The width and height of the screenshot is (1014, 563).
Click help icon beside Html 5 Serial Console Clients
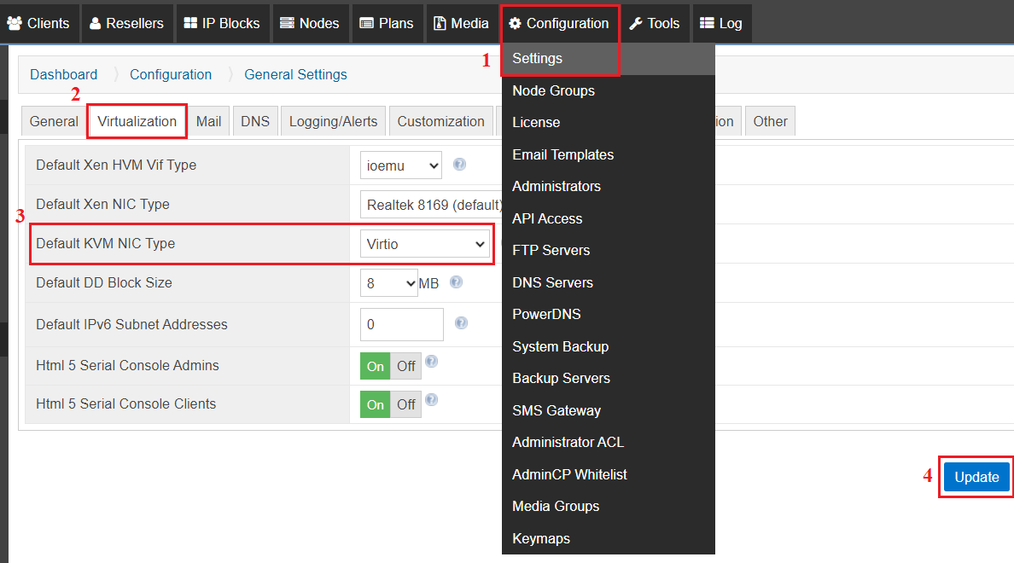[431, 399]
